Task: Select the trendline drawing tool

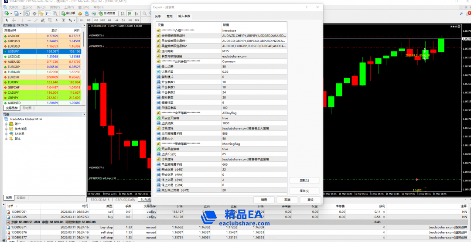Action: (x=36, y=20)
